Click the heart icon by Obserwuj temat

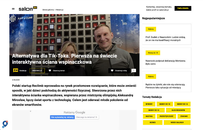[50, 71]
